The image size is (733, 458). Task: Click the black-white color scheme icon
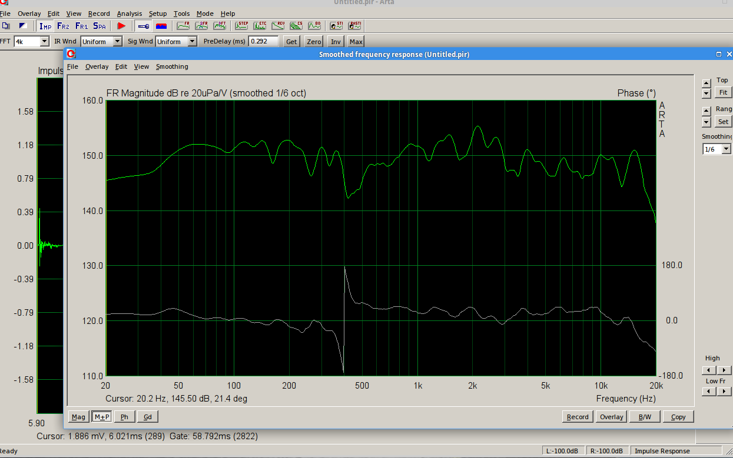[23, 26]
